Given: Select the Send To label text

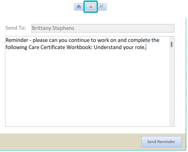Looking at the screenshot, I should pos(16,28).
